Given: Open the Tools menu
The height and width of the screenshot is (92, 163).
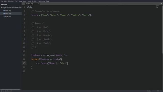Looking at the screenshot, I should click(29, 1).
